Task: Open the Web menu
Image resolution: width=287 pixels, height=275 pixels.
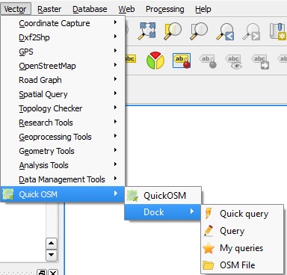Action: (x=126, y=9)
